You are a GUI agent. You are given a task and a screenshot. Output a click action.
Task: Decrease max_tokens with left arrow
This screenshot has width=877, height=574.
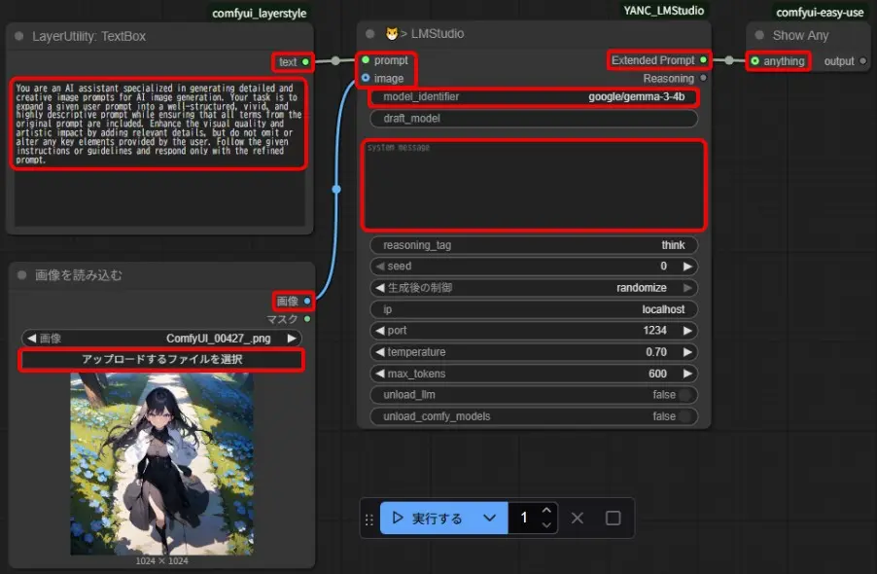point(380,374)
